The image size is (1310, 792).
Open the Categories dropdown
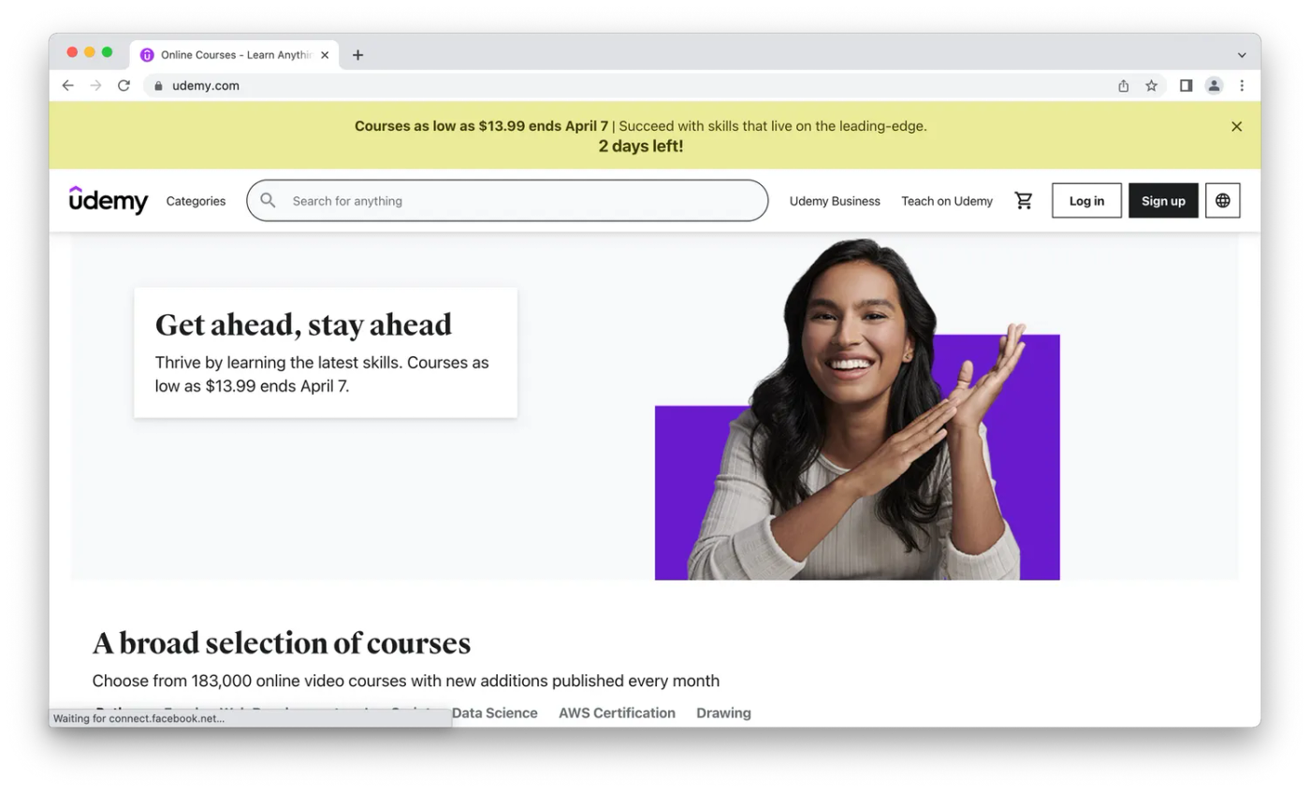(x=196, y=200)
